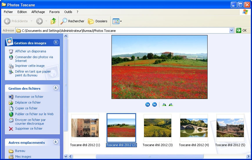Go up one folder level
The width and height of the screenshot is (252, 160).
[53, 21]
